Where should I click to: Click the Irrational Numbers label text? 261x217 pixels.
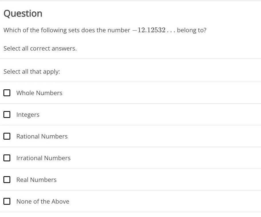click(x=43, y=158)
